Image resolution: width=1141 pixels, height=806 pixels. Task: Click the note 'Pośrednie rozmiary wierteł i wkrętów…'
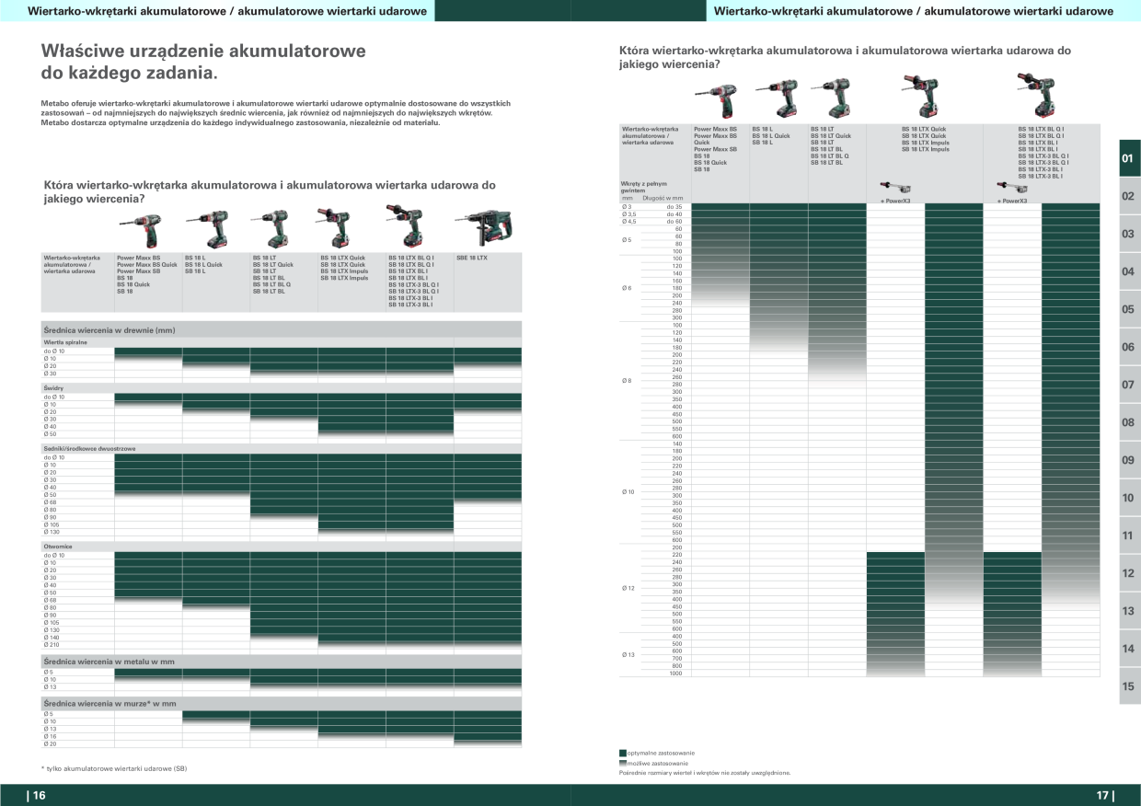(x=705, y=773)
